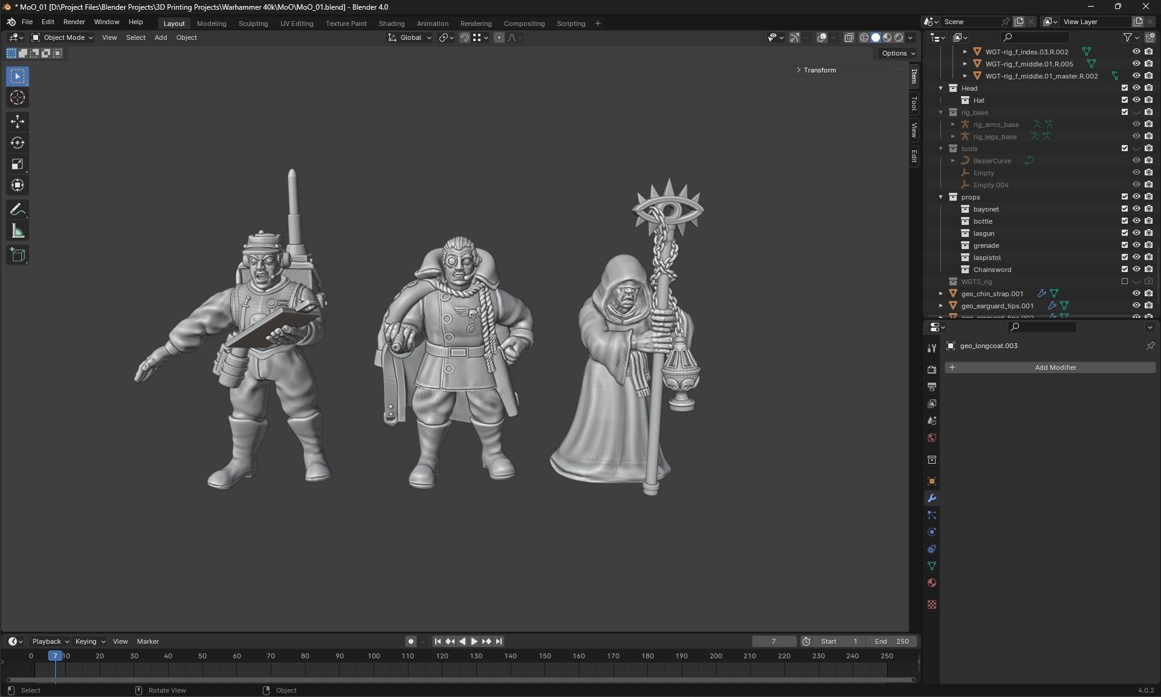
Task: Enable the WGTS_rig collection checkbox
Action: (1125, 282)
